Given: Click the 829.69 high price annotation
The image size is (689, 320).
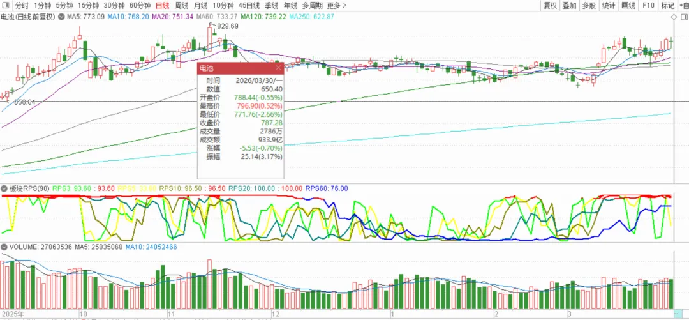Looking at the screenshot, I should click(228, 26).
